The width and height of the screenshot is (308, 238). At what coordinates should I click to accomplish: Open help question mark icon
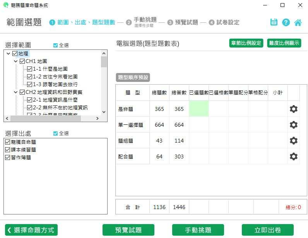pos(286,22)
